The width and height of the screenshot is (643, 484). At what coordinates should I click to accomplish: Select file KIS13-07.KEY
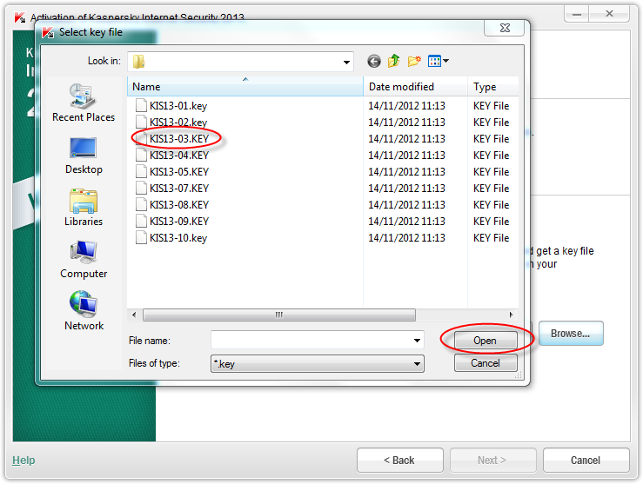point(179,189)
